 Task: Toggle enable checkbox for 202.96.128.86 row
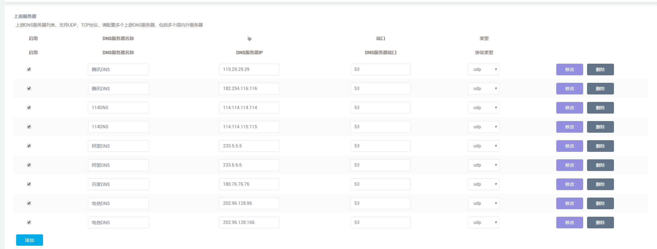click(x=29, y=203)
